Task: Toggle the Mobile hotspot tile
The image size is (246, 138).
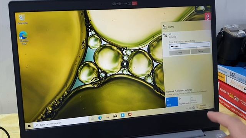Action: 196,99
